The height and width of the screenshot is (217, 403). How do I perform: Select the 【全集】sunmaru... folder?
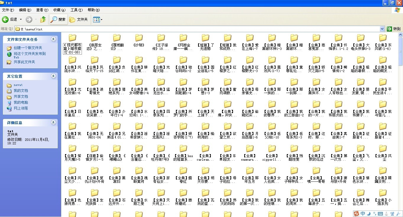pyautogui.click(x=250, y=153)
